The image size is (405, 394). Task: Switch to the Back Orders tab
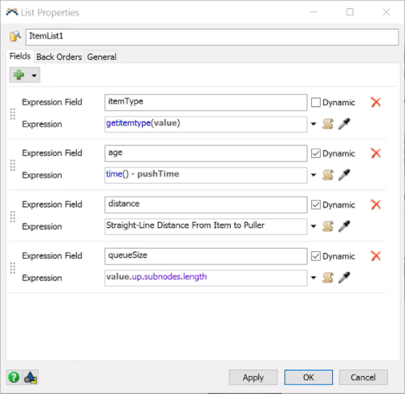pyautogui.click(x=59, y=57)
